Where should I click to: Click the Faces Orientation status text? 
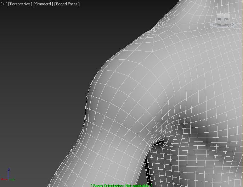click(x=121, y=186)
